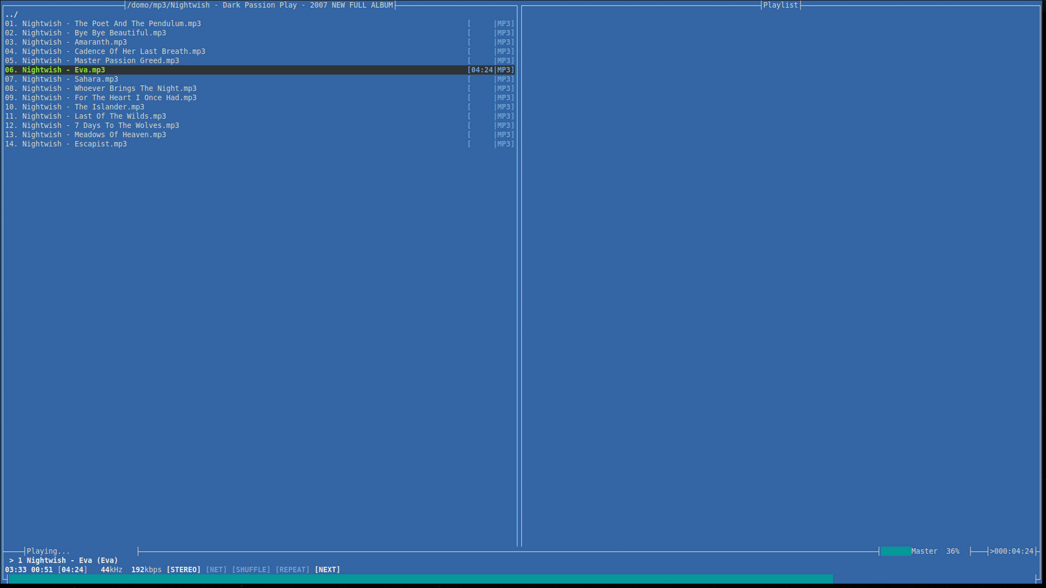
Task: Click the remaining time 03:33 display
Action: point(16,570)
